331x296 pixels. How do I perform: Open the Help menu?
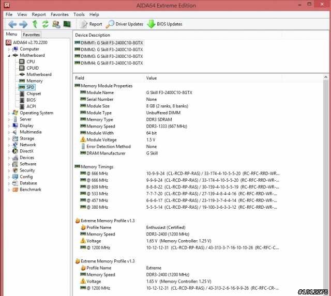tap(94, 14)
